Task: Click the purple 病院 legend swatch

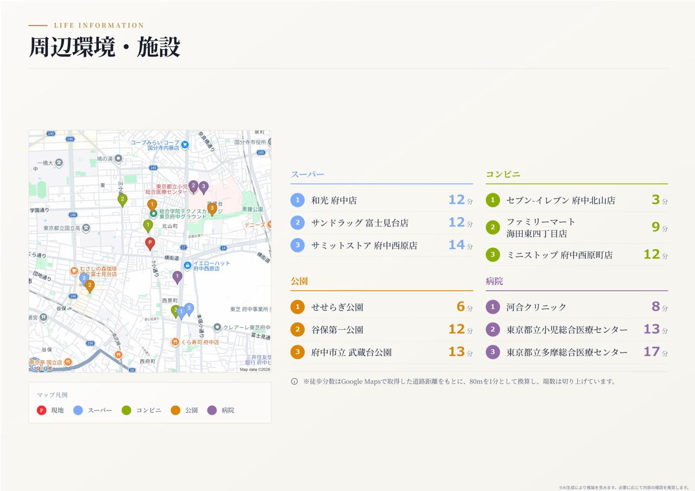Action: coord(212,410)
